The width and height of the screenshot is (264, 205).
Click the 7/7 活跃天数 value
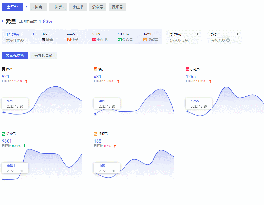tap(213, 35)
